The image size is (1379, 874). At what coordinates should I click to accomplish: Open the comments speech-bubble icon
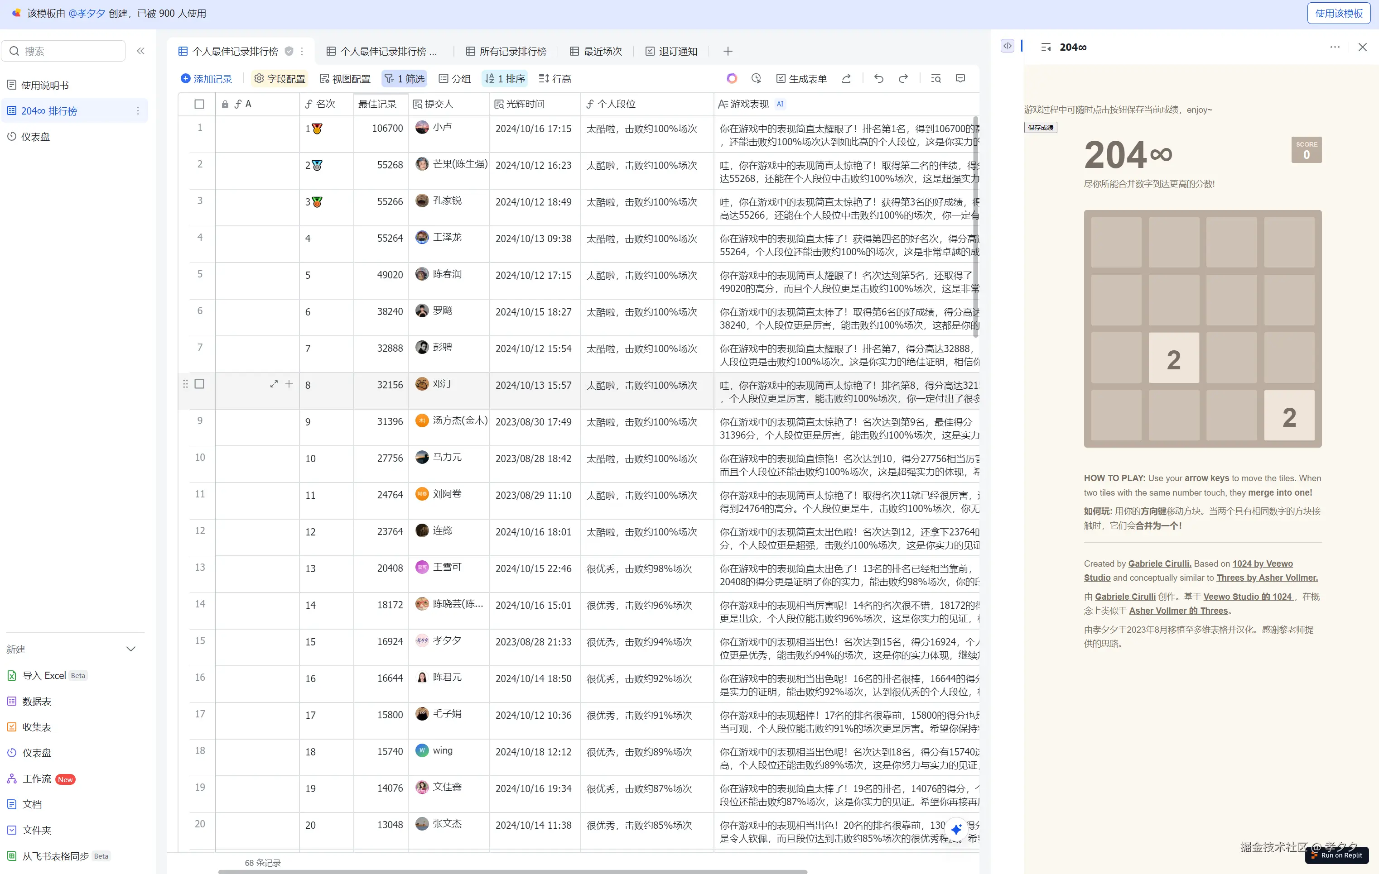[960, 78]
